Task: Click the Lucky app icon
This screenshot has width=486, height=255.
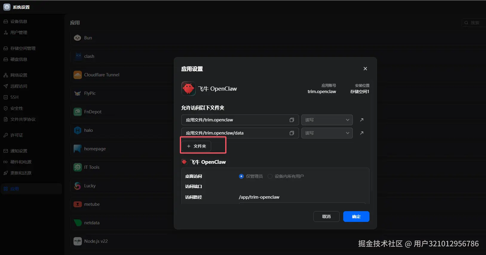Action: tap(78, 186)
